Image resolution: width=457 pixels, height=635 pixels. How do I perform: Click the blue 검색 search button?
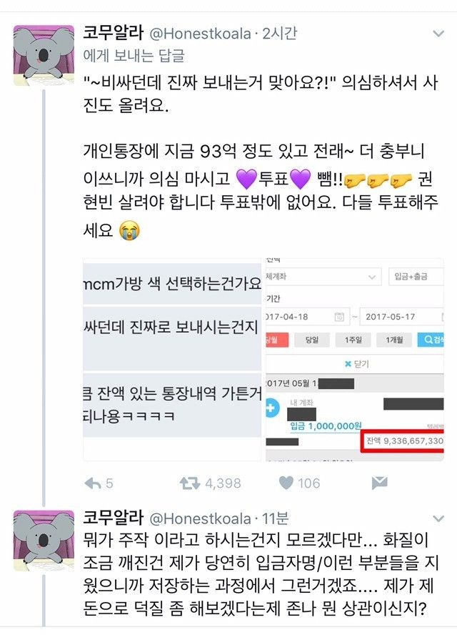point(431,340)
